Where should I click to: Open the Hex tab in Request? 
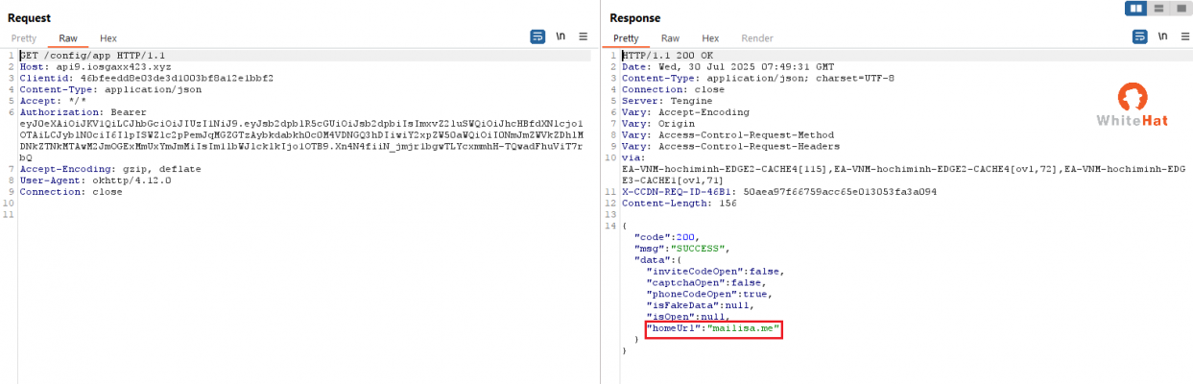(x=108, y=38)
